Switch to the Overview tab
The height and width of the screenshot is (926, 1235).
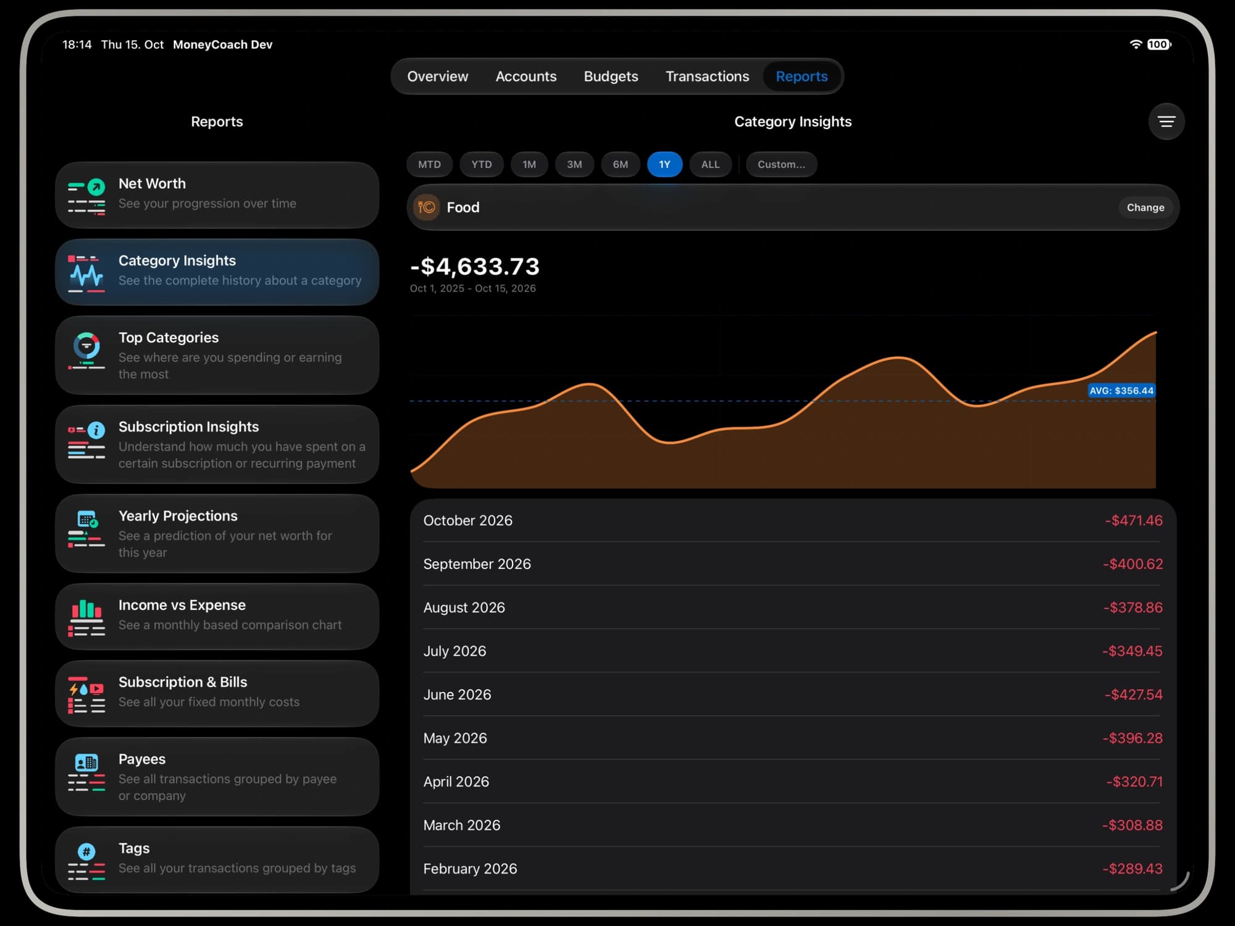[437, 77]
